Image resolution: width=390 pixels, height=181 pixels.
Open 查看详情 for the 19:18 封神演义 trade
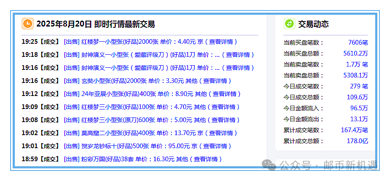240,55
